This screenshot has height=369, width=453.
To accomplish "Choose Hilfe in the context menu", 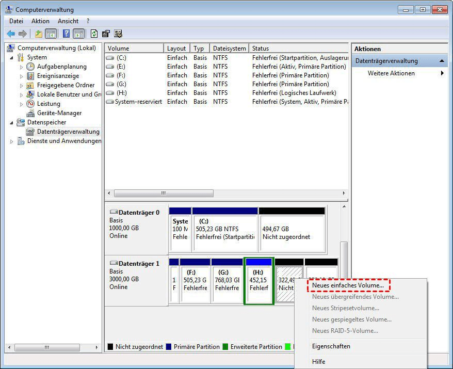I will click(319, 361).
